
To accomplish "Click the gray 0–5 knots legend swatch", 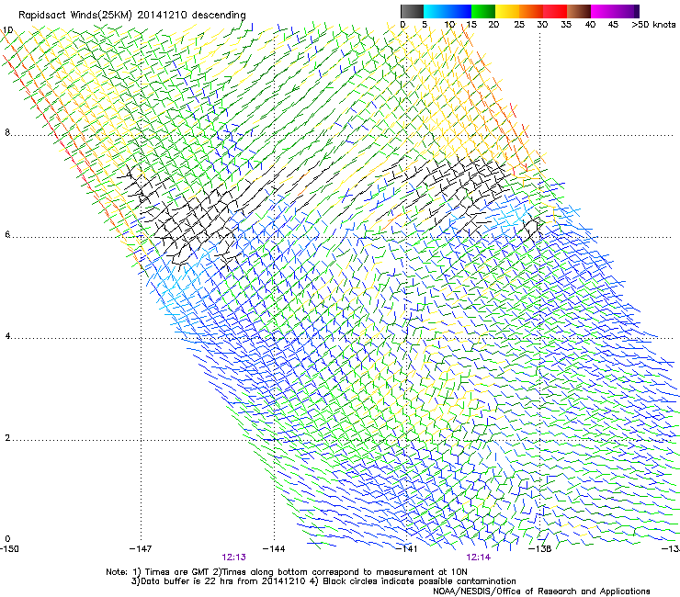I will (x=412, y=11).
